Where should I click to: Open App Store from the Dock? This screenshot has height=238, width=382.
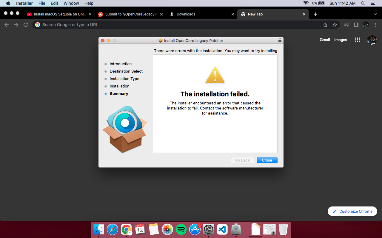[195, 229]
